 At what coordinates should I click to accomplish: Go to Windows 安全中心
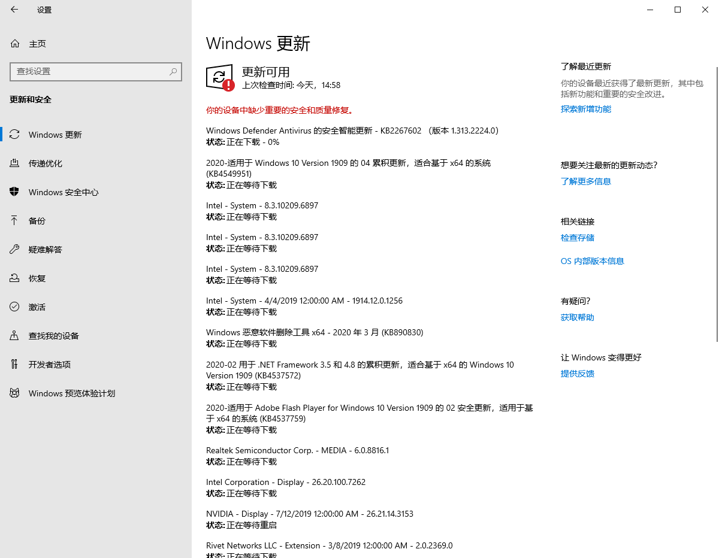click(96, 192)
